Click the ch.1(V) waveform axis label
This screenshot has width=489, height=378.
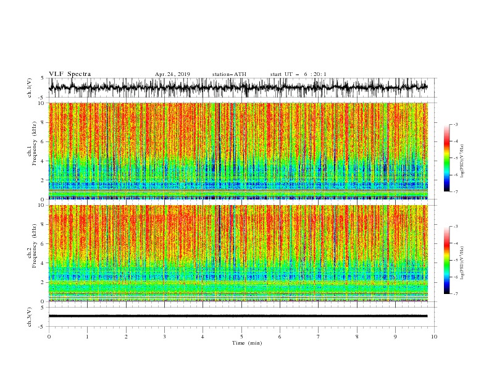point(30,88)
